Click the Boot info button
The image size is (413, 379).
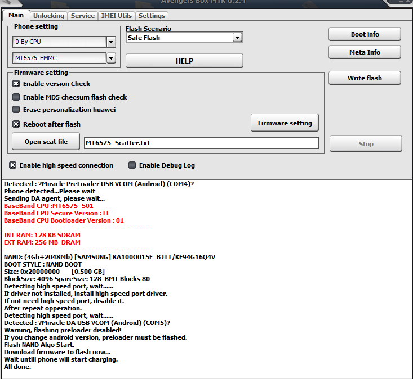[365, 34]
